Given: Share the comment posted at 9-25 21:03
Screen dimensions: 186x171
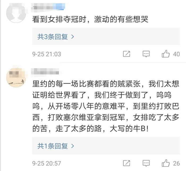Looking at the screenshot, I should [x=127, y=54].
